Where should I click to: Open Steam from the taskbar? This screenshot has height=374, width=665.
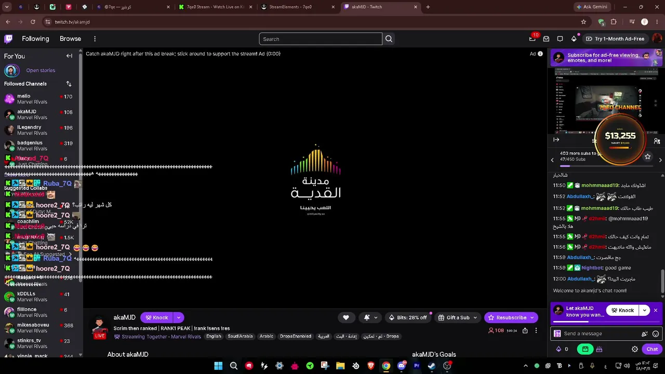pos(432,366)
